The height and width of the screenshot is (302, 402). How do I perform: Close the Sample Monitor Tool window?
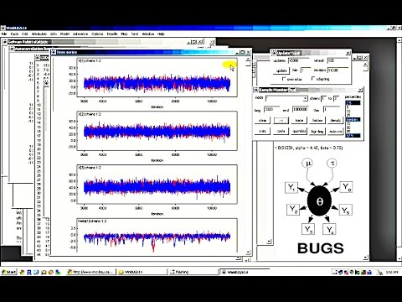point(360,90)
